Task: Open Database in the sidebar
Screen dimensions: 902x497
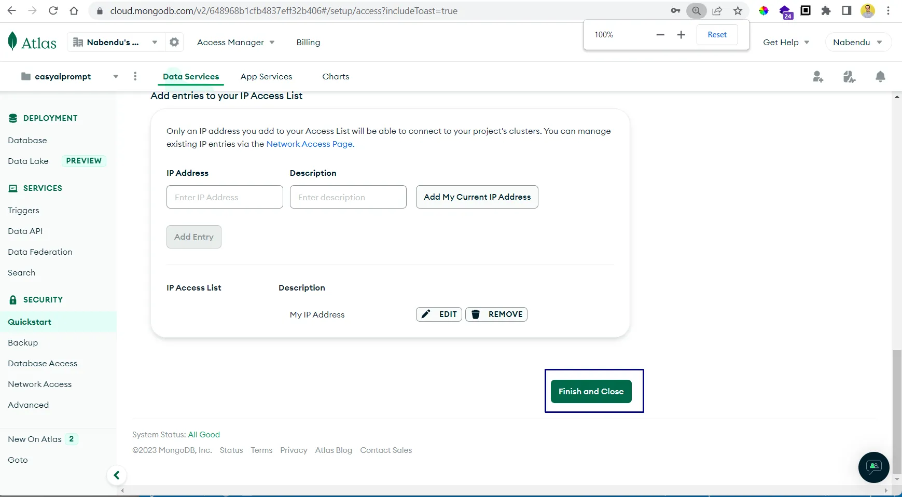Action: (27, 140)
